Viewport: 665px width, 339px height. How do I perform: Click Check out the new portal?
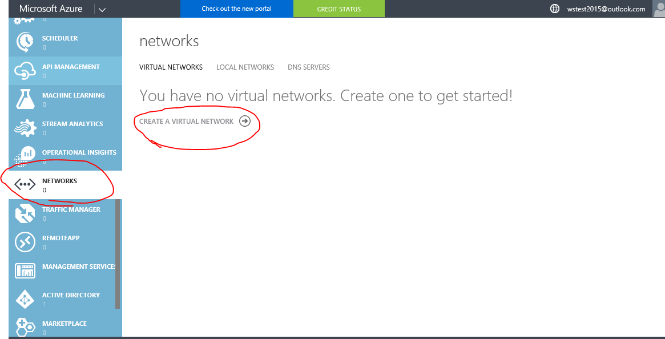point(237,9)
